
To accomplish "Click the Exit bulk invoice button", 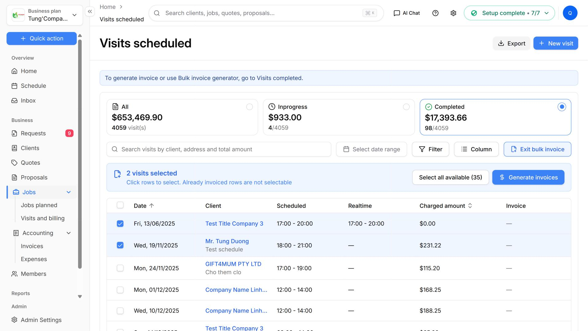I will 537,149.
